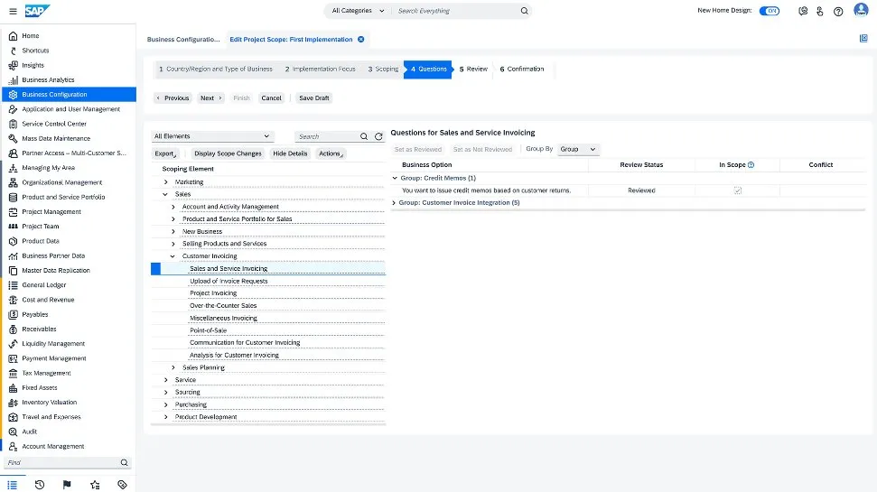Open Business Analytics in sidebar
Screen dimensions: 877x492
48,79
